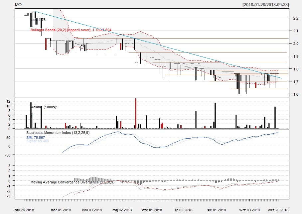Click the 10 tick on the volume axis

click(8, 106)
